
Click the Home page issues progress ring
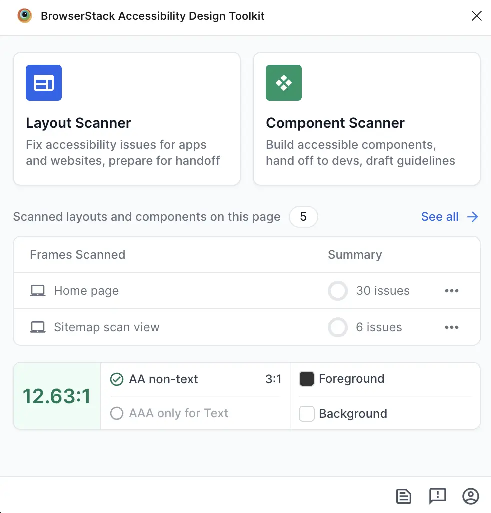(x=338, y=291)
